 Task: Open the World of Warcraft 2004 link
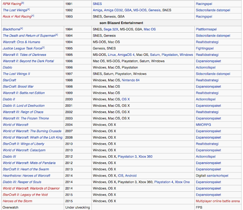click(16, 125)
